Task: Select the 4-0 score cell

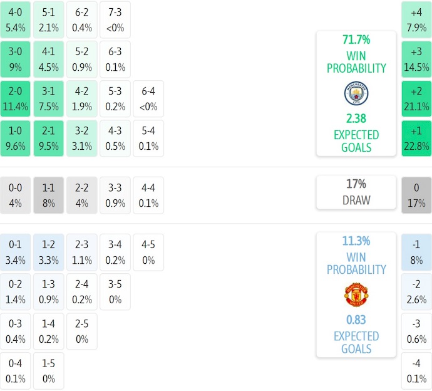Action: (x=16, y=20)
